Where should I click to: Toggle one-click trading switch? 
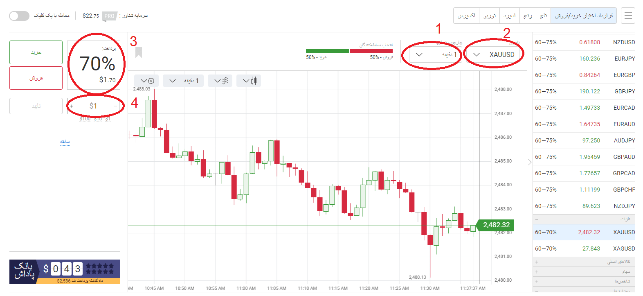pos(19,16)
